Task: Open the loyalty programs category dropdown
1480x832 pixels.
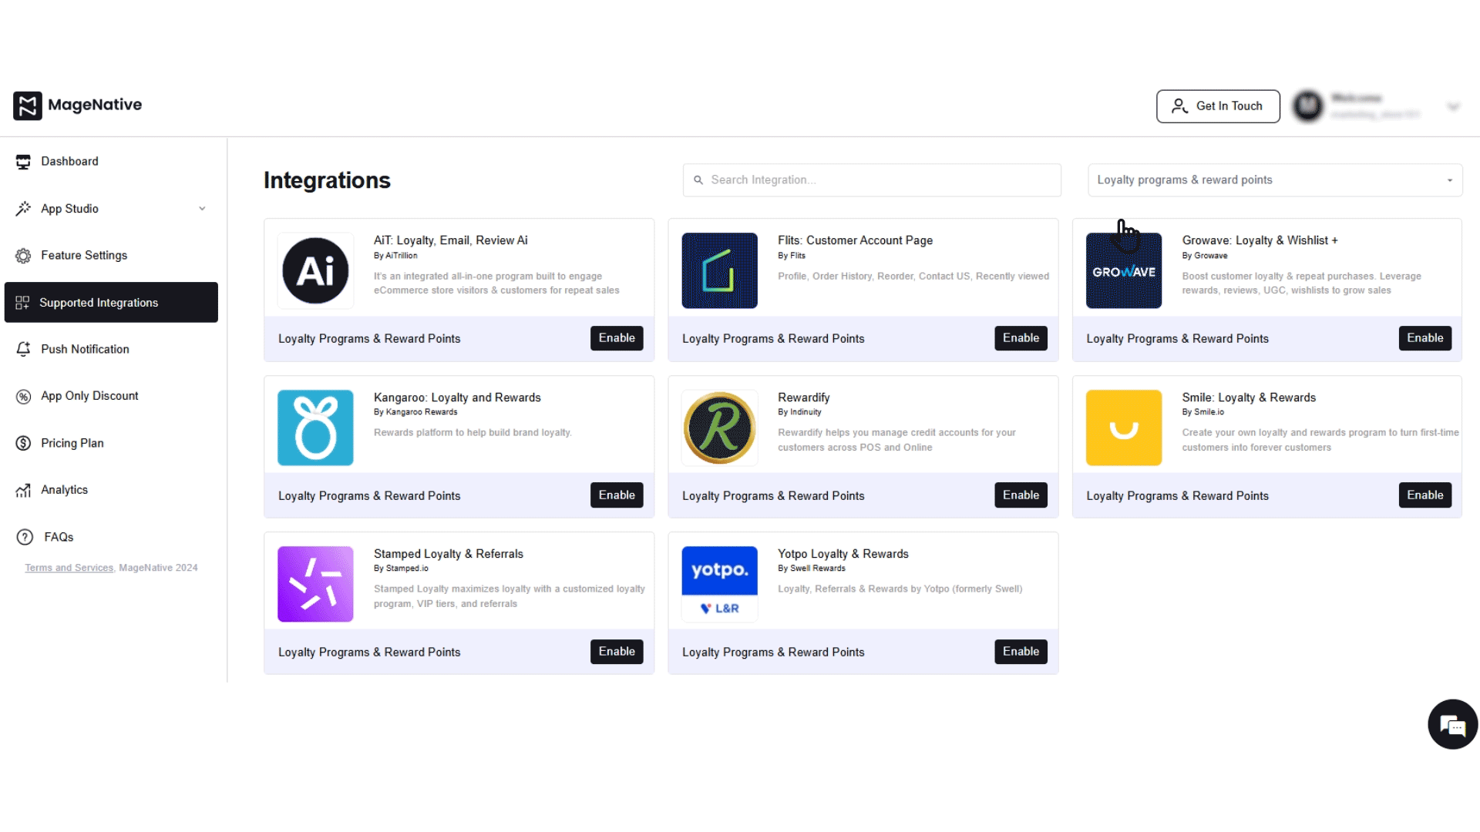Action: (x=1274, y=179)
